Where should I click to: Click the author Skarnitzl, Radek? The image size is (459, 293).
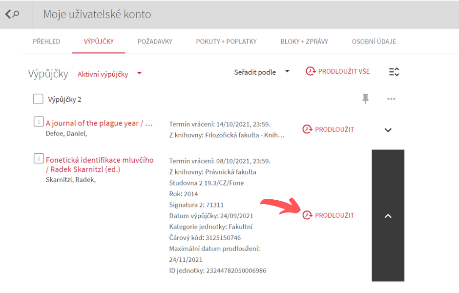(x=71, y=180)
